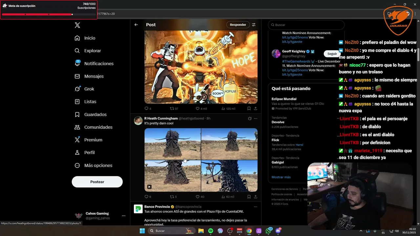Open the Política de cookies footer link

click(282, 194)
